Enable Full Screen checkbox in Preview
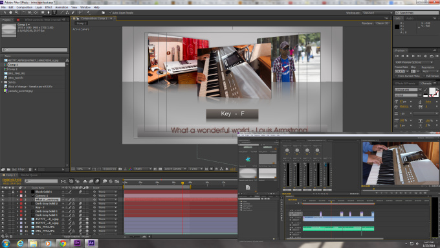The width and height of the screenshot is (440, 248). coord(424,76)
